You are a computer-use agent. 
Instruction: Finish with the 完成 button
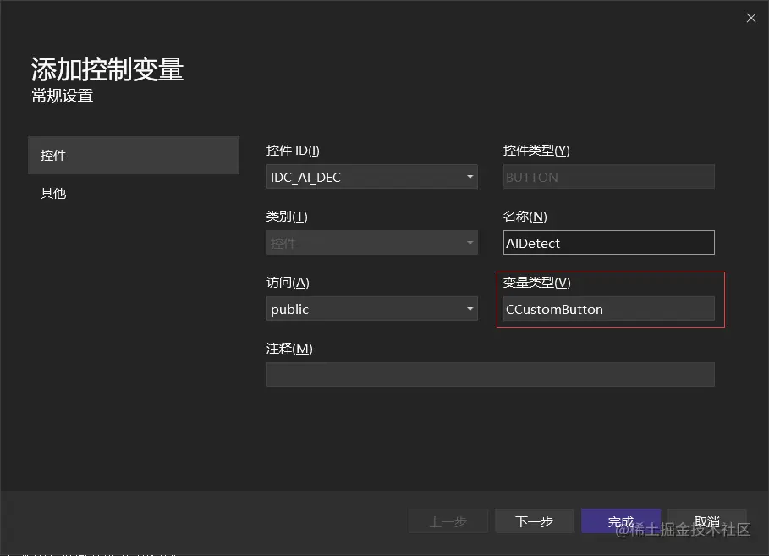pos(621,521)
